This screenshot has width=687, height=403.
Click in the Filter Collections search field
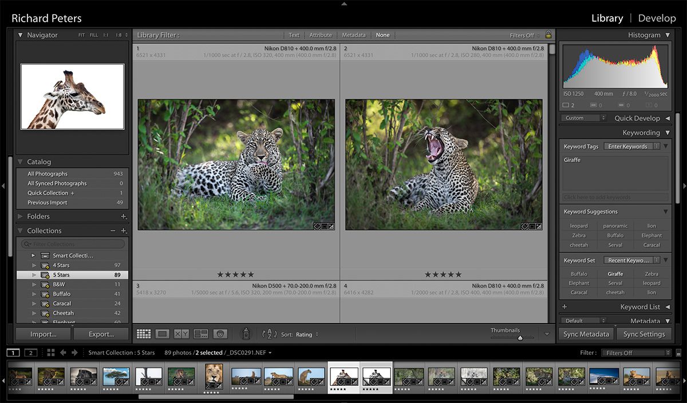73,244
